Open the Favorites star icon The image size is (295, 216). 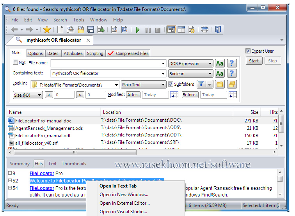pyautogui.click(x=47, y=30)
